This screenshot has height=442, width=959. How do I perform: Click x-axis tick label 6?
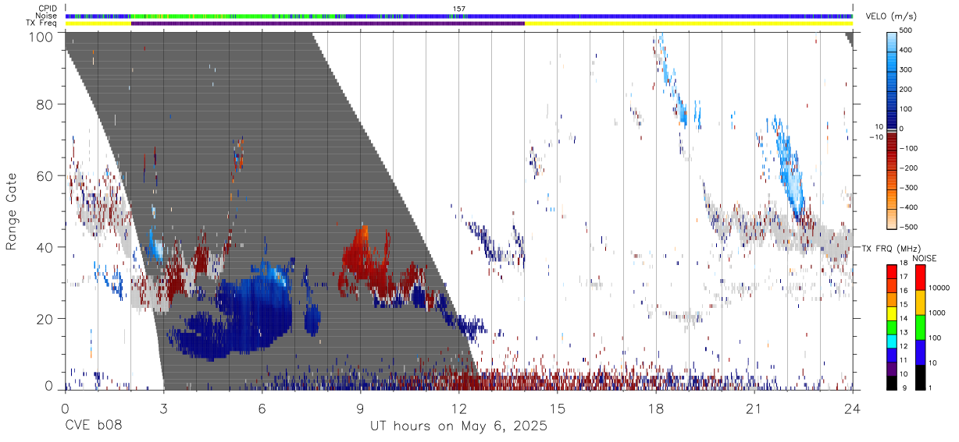[x=262, y=408]
